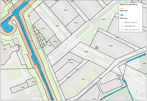Select parcel number 06645
This screenshot has width=147, height=101.
click(98, 48)
